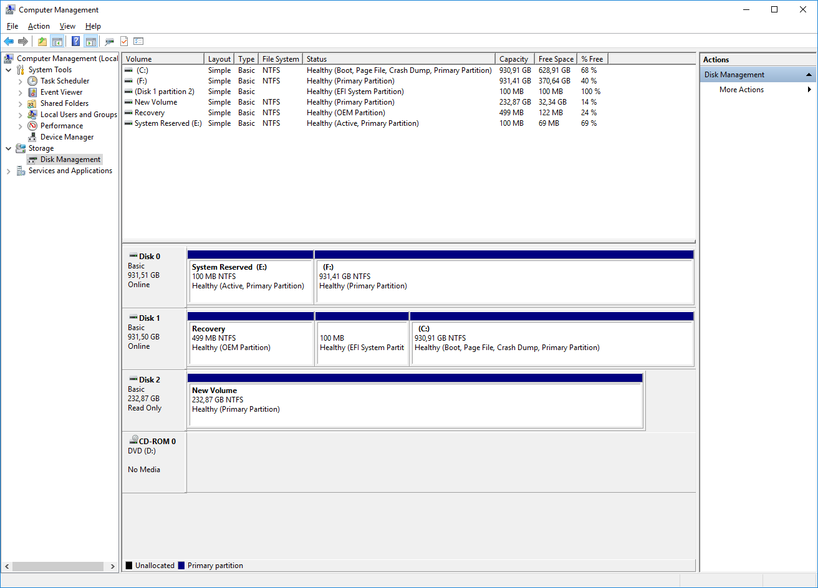Image resolution: width=818 pixels, height=588 pixels.
Task: Click the Services and Applications icon
Action: coord(21,171)
